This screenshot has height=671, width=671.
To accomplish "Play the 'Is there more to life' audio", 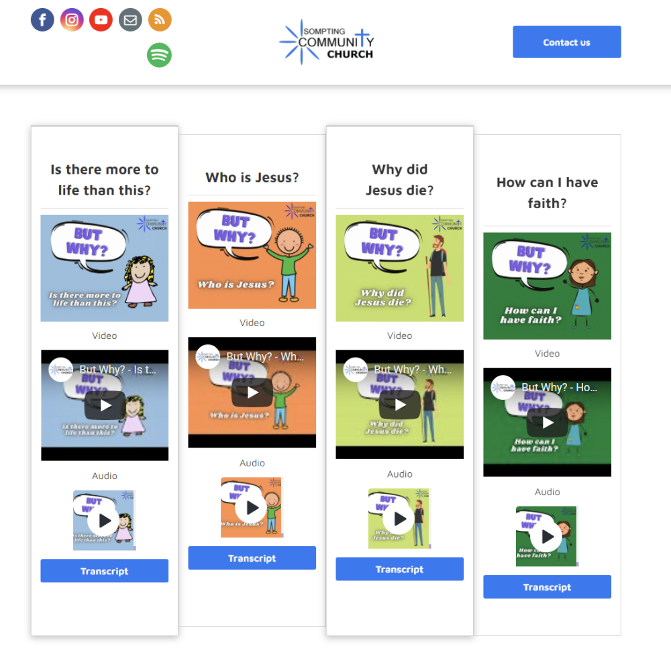I will coord(103,521).
